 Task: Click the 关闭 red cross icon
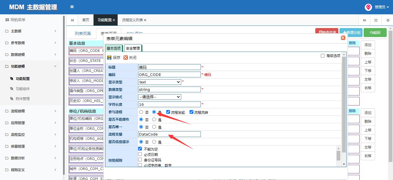point(125,58)
